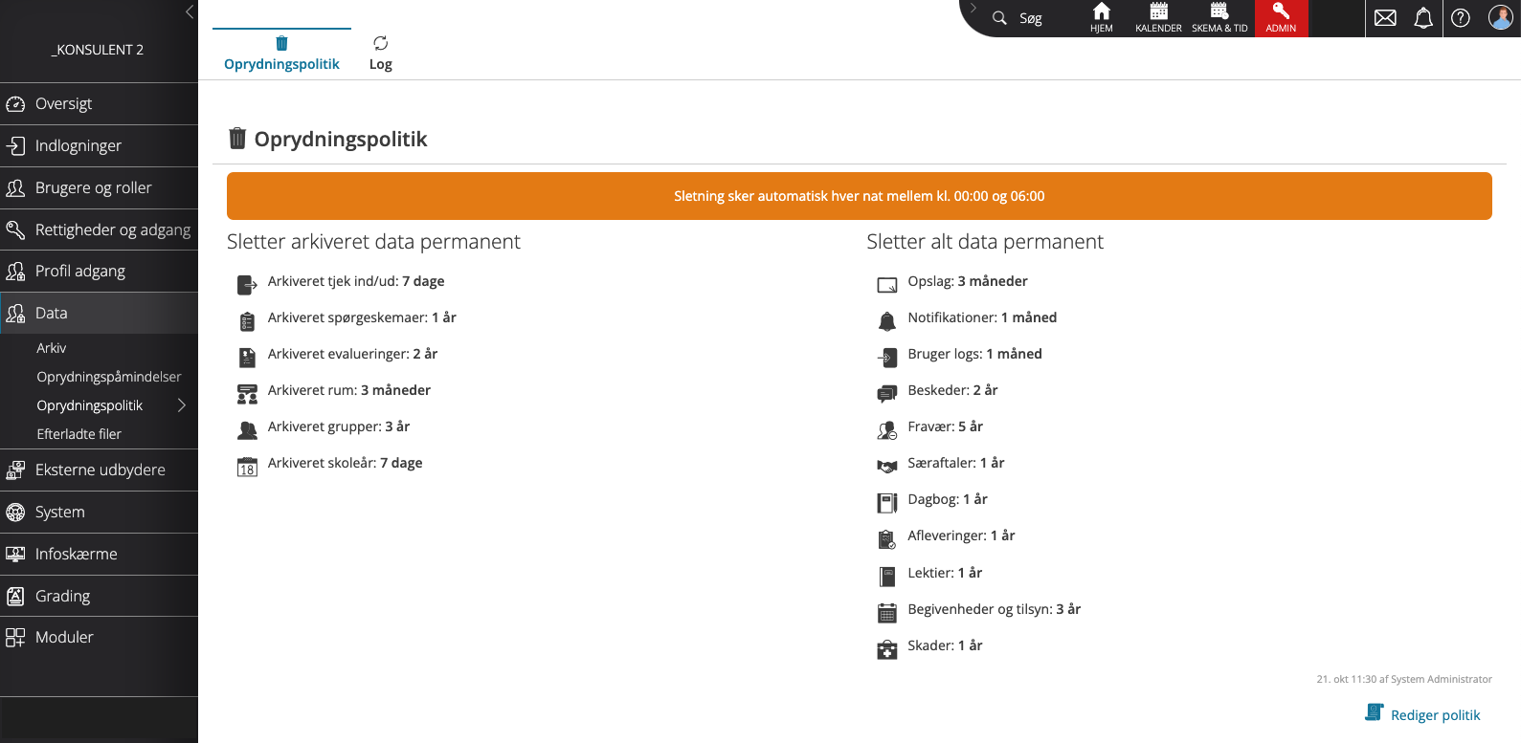This screenshot has height=743, width=1521.
Task: Click 'Fravær: 5 år' text
Action: tap(945, 426)
